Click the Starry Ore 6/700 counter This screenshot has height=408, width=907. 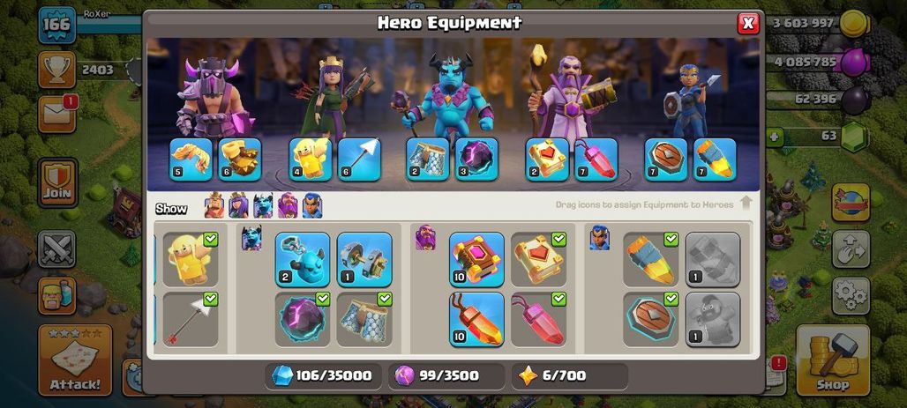pyautogui.click(x=570, y=376)
